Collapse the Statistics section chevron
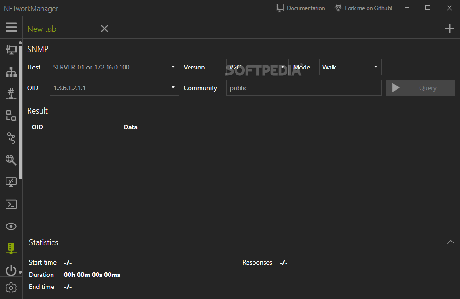Image resolution: width=460 pixels, height=299 pixels. [x=451, y=242]
